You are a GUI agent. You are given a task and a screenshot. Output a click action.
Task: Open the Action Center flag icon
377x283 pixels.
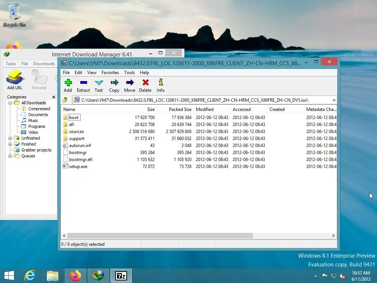click(324, 276)
